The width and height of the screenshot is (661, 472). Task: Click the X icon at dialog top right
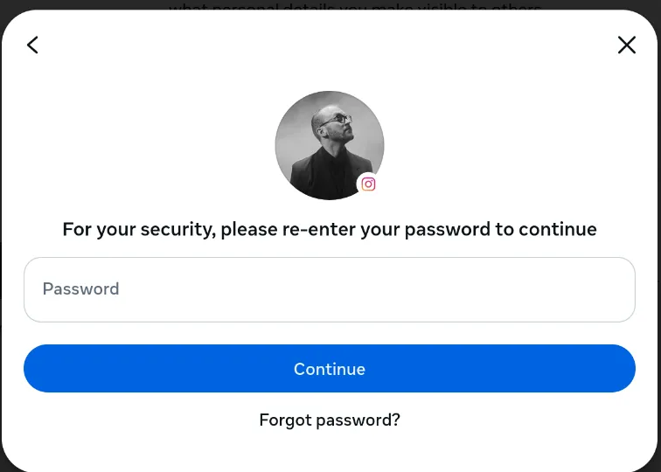point(626,45)
